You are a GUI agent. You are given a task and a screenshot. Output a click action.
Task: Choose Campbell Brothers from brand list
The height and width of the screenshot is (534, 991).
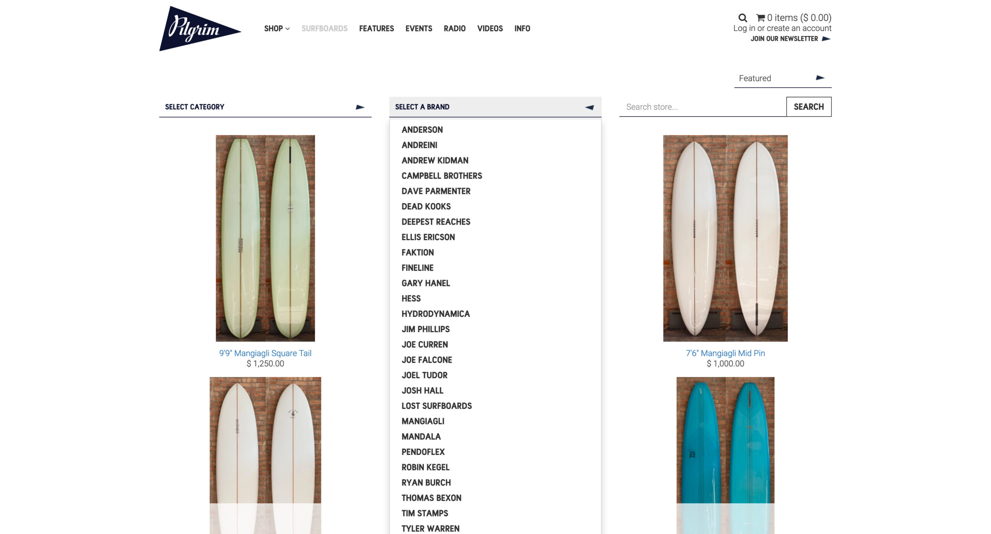point(441,176)
